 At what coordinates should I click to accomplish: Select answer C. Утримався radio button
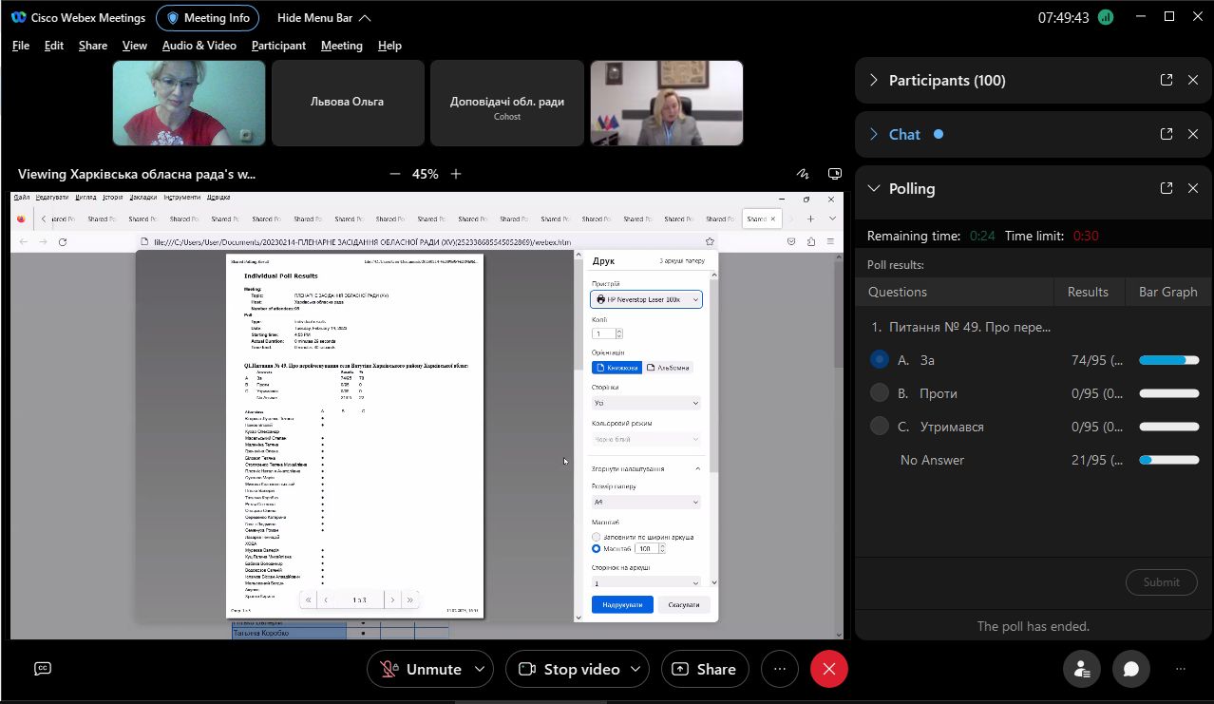(x=880, y=427)
